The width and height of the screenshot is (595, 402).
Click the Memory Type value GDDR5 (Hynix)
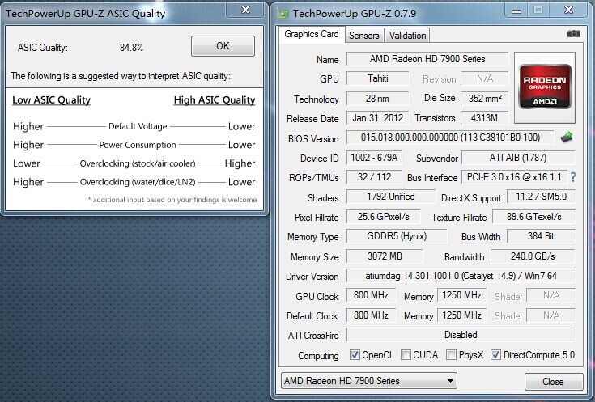point(397,236)
